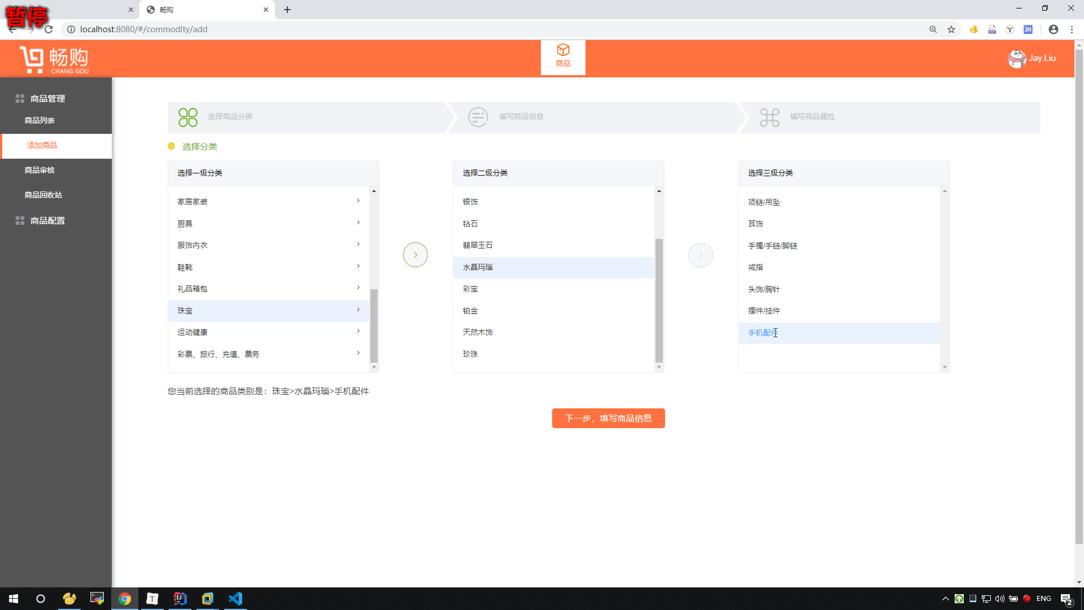This screenshot has width=1084, height=610.
Task: Open Windows Start menu
Action: (14, 599)
